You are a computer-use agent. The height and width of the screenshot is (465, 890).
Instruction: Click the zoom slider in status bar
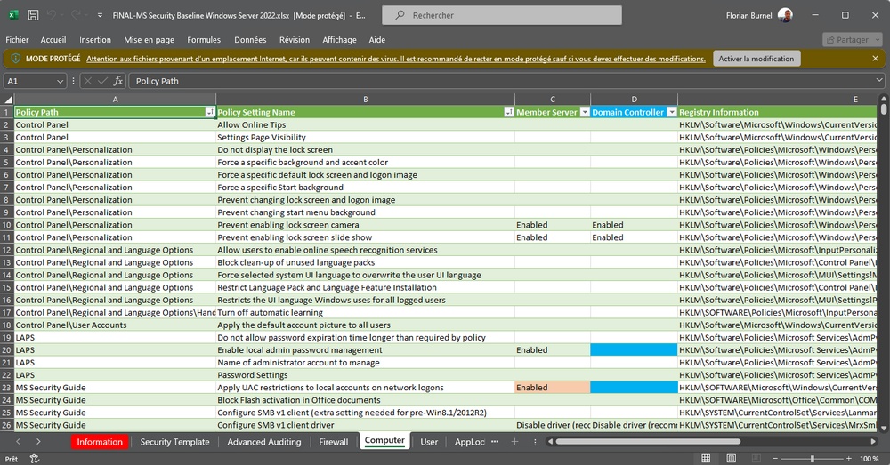(x=812, y=459)
